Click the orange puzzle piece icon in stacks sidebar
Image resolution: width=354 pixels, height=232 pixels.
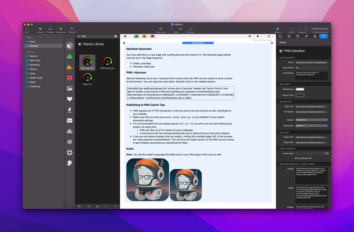coord(70,67)
